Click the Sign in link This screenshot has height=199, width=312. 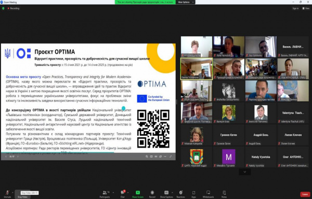tap(295, 8)
